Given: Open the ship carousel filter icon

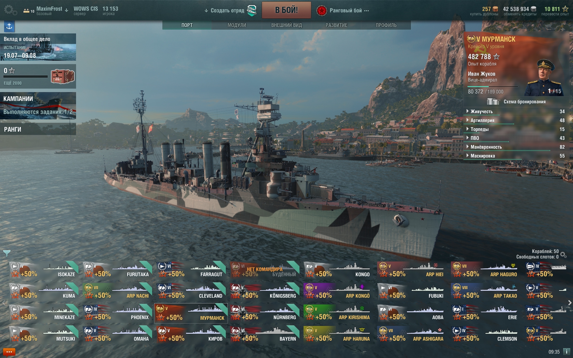Looking at the screenshot, I should (x=6, y=253).
